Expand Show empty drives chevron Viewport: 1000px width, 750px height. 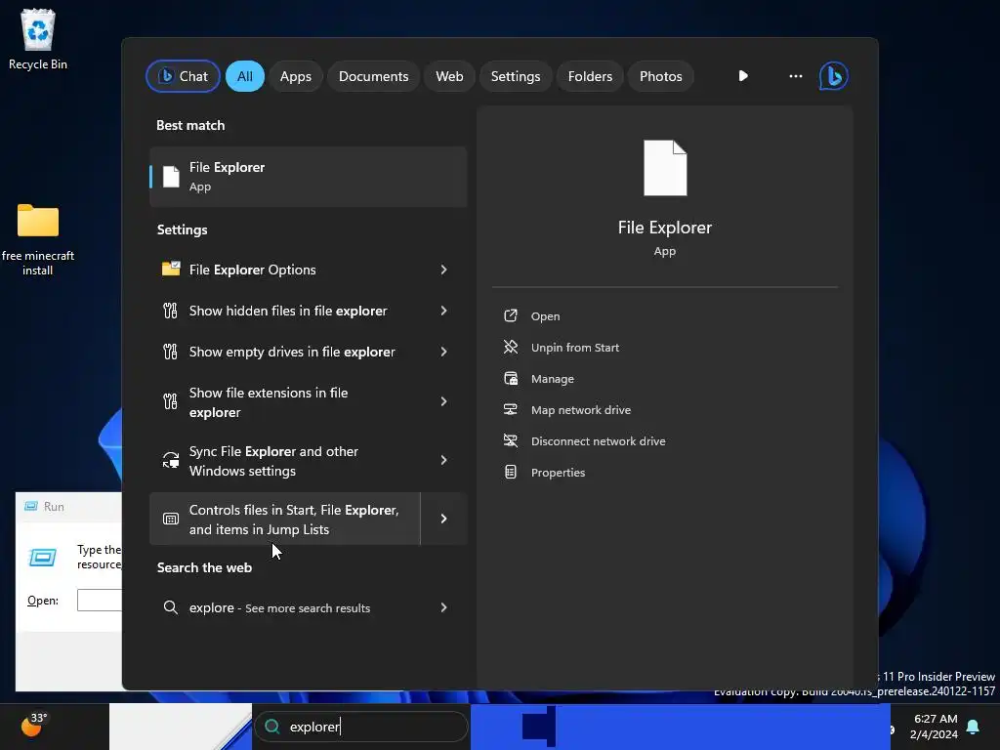[x=444, y=352]
